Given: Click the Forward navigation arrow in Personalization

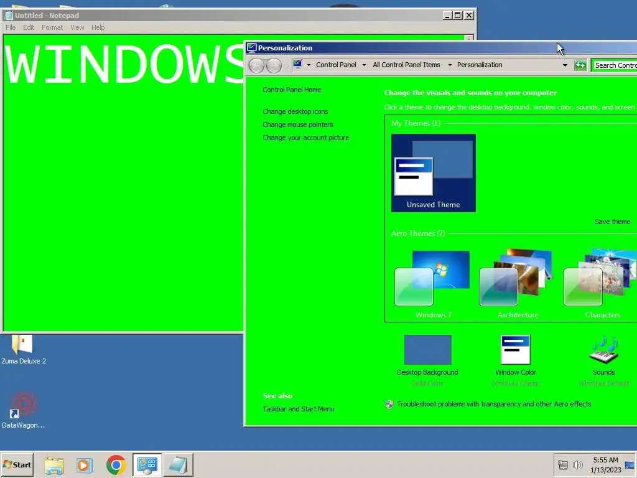Looking at the screenshot, I should pyautogui.click(x=274, y=65).
